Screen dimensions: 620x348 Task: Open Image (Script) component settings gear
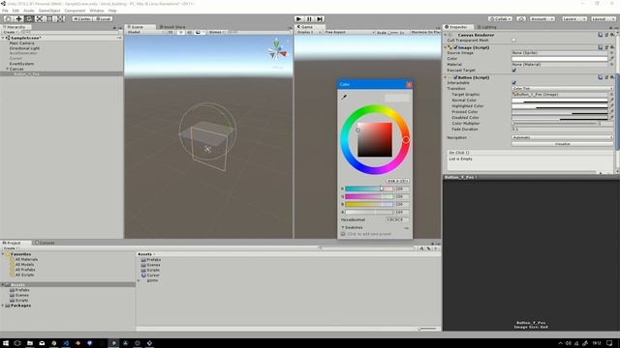(612, 47)
